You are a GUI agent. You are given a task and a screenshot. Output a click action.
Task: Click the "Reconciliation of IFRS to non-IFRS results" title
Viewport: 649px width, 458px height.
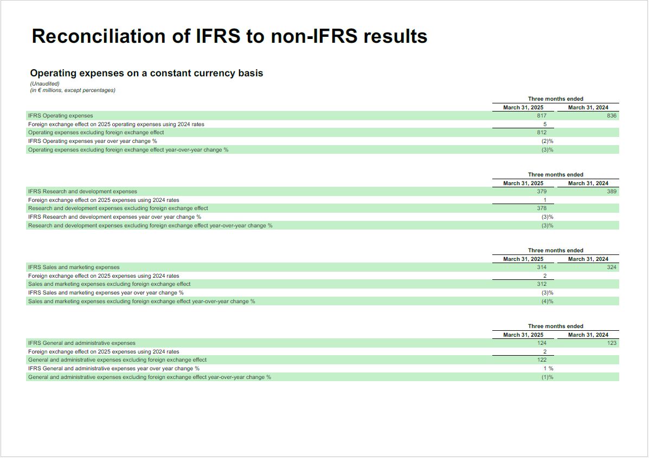229,36
